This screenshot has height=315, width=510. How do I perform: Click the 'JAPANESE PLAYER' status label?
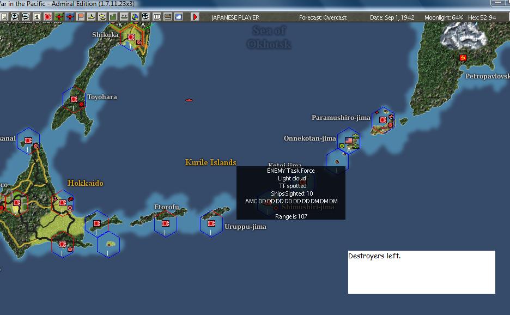coord(235,17)
